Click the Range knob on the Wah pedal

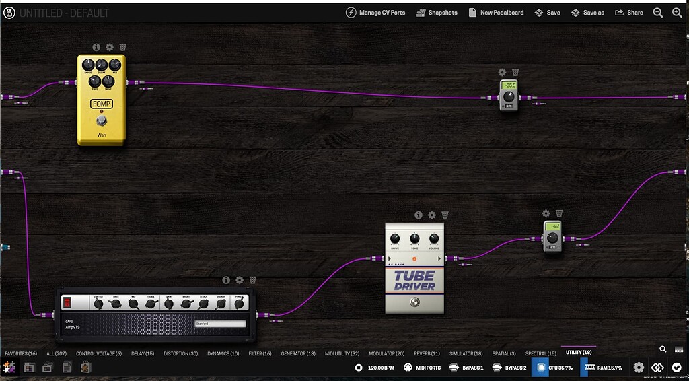(x=88, y=65)
